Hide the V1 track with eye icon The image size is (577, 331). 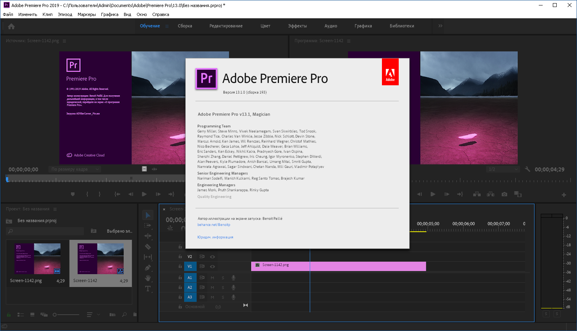[x=213, y=267]
